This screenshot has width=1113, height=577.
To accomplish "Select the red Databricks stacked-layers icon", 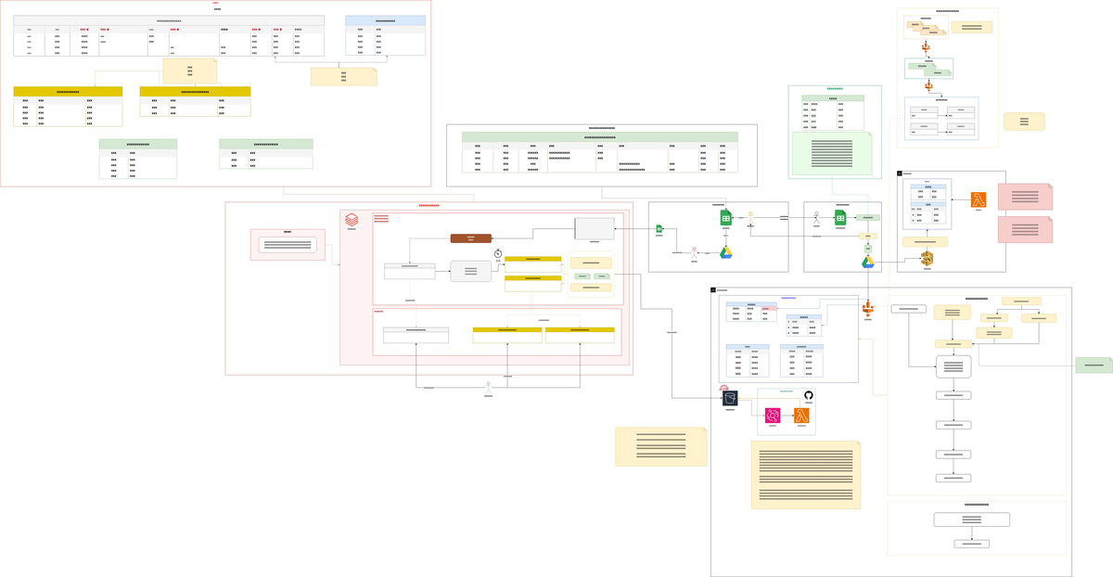I will (352, 220).
